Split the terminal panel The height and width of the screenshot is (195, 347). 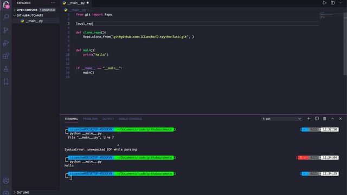point(317,119)
